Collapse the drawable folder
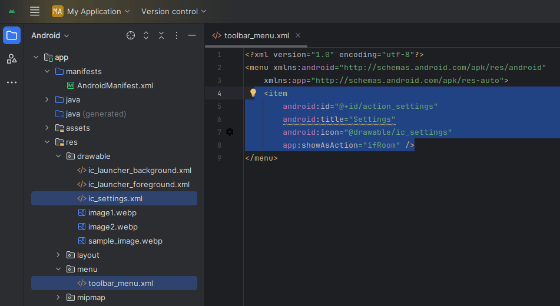560x306 pixels. click(58, 156)
